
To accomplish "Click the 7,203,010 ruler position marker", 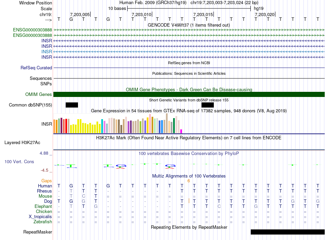I will 141,14.
